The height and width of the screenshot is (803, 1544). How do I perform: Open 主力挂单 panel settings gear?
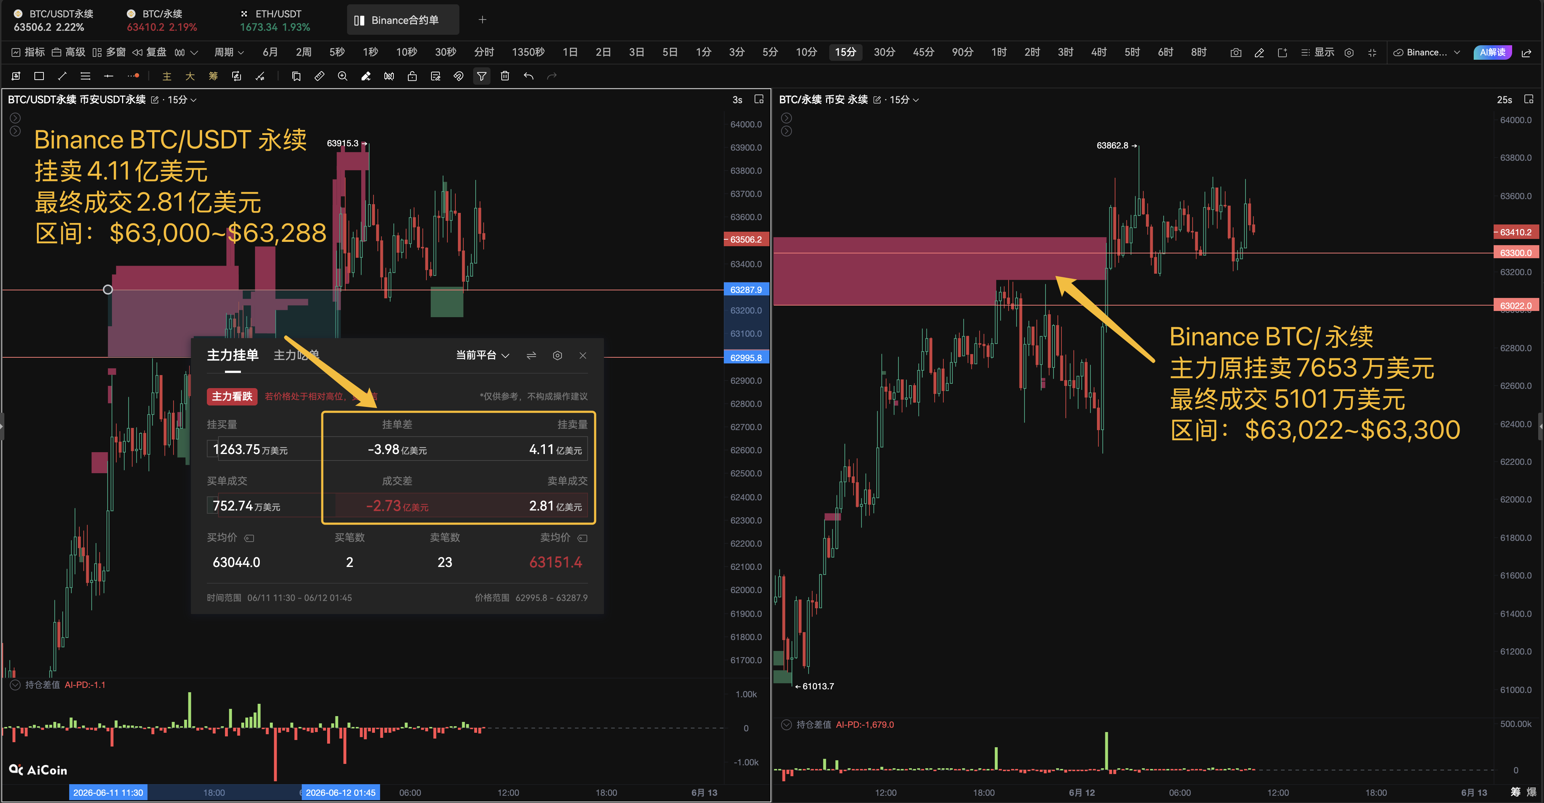tap(558, 356)
